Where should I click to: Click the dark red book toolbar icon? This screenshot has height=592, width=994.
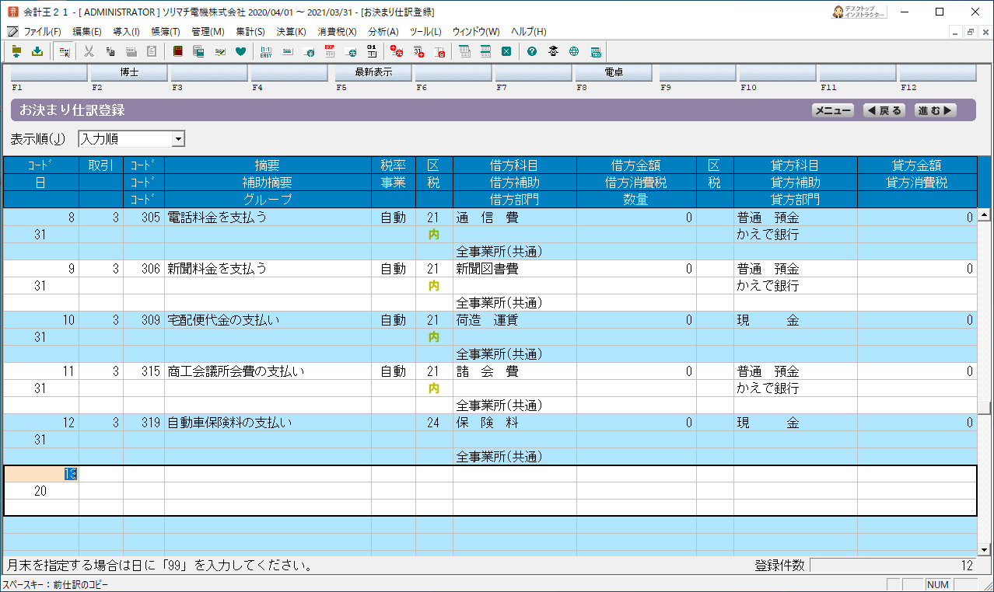tap(177, 52)
